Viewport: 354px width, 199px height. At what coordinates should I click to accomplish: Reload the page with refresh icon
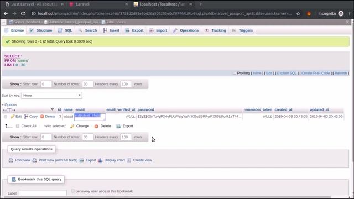23,13
